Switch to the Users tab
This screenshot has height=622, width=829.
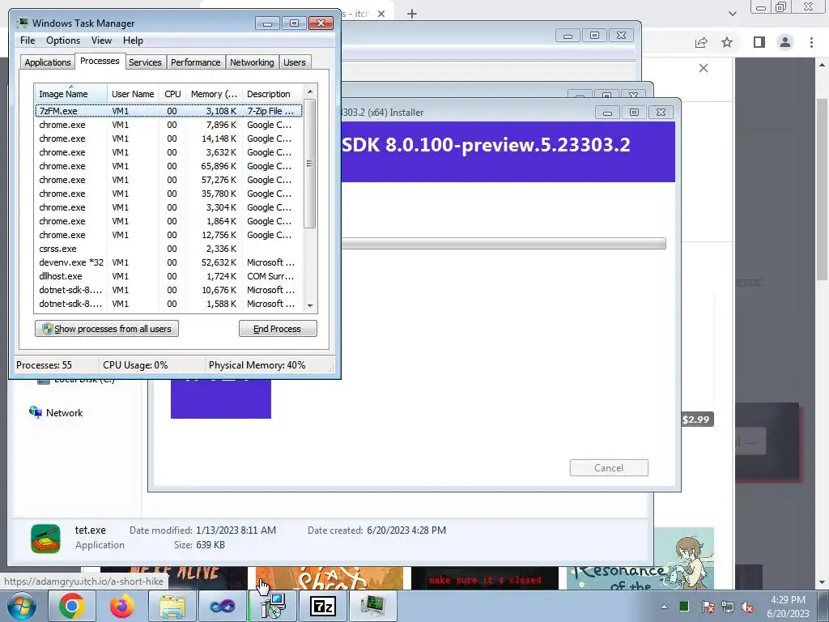coord(294,62)
